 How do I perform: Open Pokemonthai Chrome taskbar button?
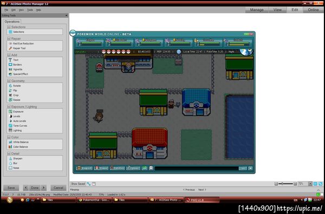pyautogui.click(x=94, y=200)
